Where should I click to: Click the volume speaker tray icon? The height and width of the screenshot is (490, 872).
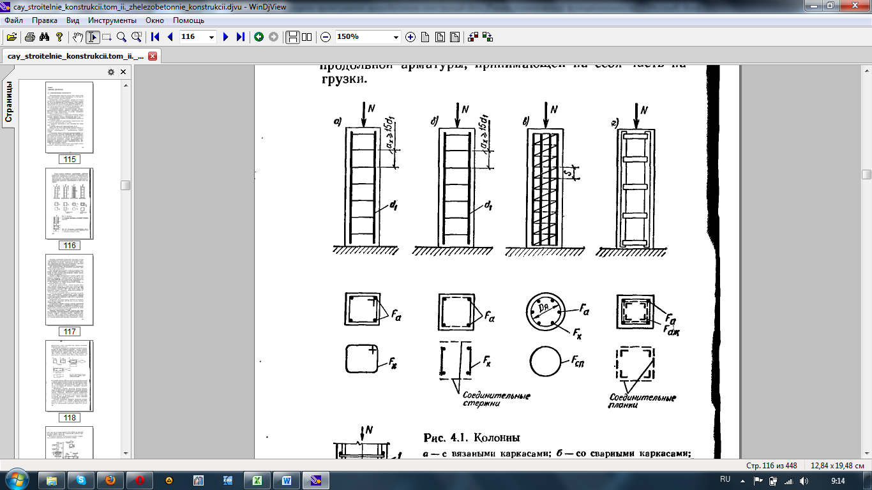point(804,480)
